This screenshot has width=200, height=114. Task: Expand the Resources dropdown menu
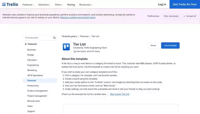(86, 5)
